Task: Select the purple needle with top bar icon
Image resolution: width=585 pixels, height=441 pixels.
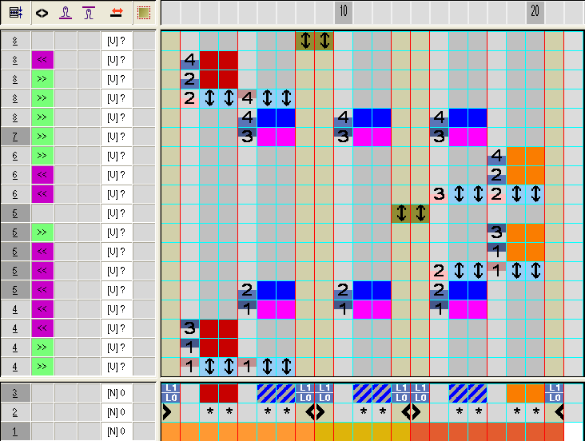Action: click(90, 13)
